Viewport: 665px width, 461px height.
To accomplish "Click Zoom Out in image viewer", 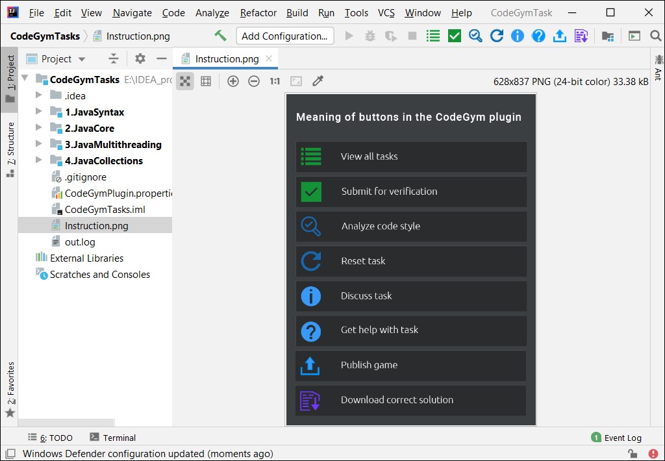I will pos(254,81).
